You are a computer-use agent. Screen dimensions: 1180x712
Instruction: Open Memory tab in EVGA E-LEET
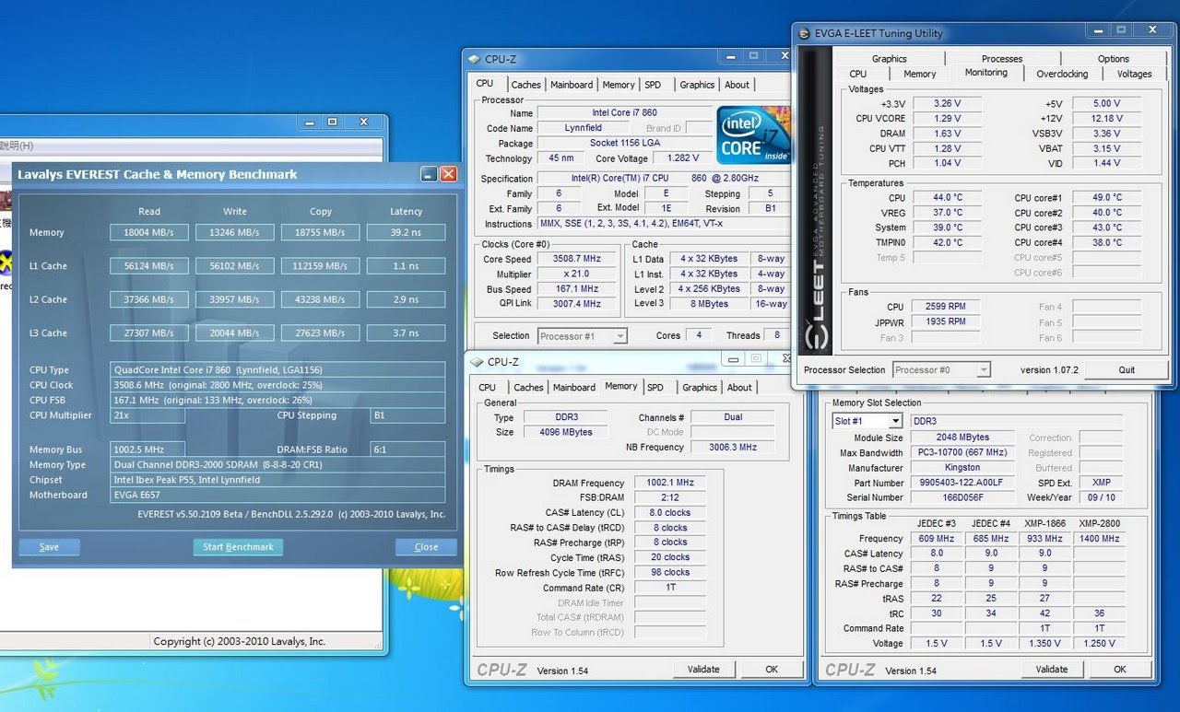click(920, 74)
